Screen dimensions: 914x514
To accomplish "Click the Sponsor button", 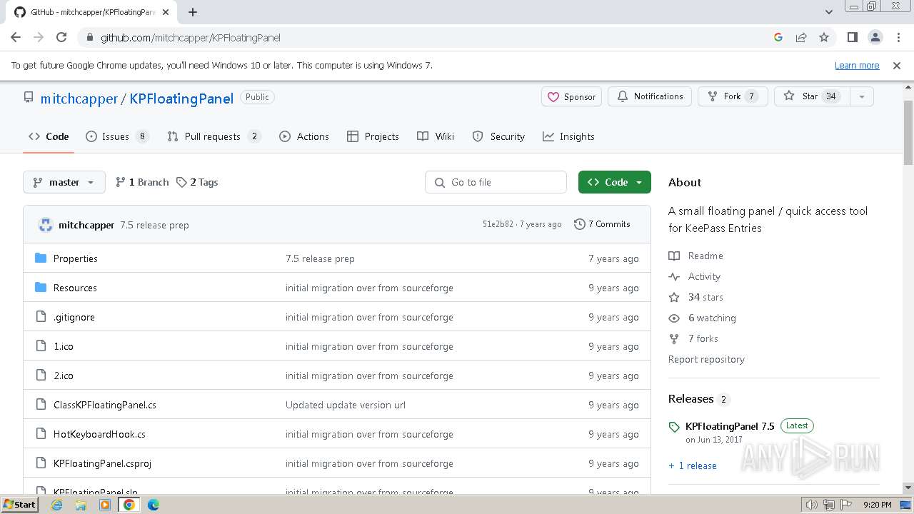I will click(572, 96).
